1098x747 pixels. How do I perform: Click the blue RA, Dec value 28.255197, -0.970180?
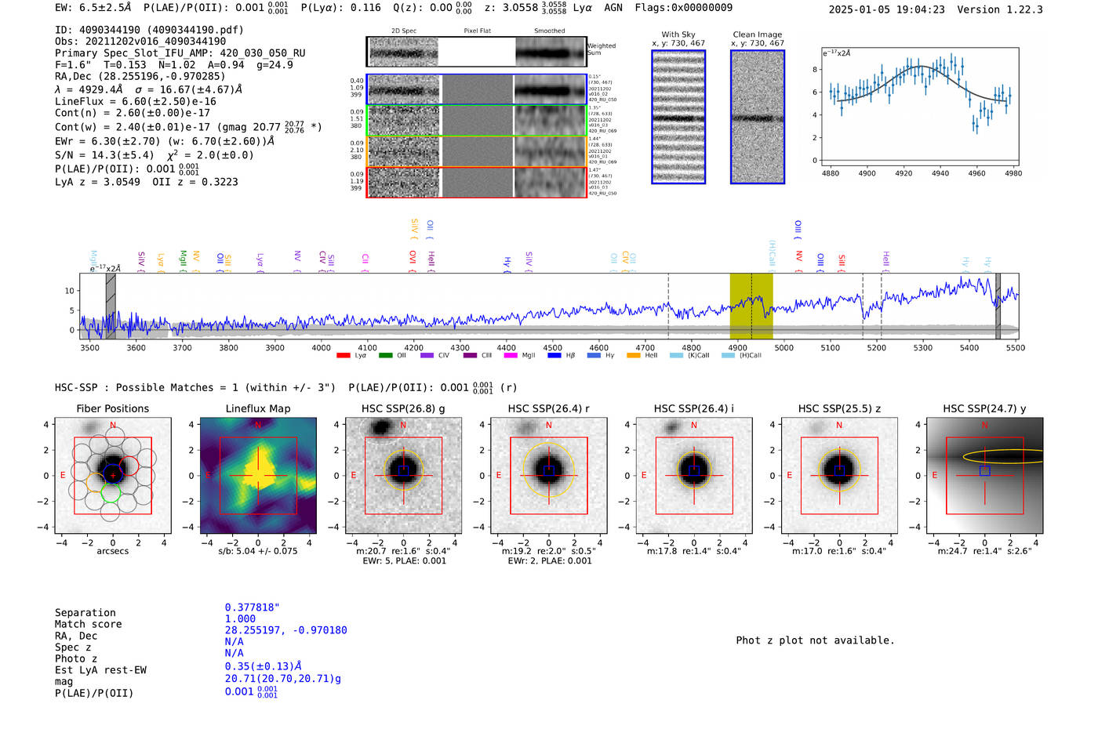tap(285, 630)
